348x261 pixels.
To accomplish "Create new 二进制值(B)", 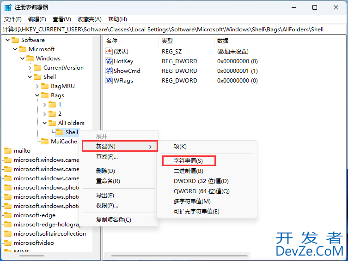I will tap(207, 171).
